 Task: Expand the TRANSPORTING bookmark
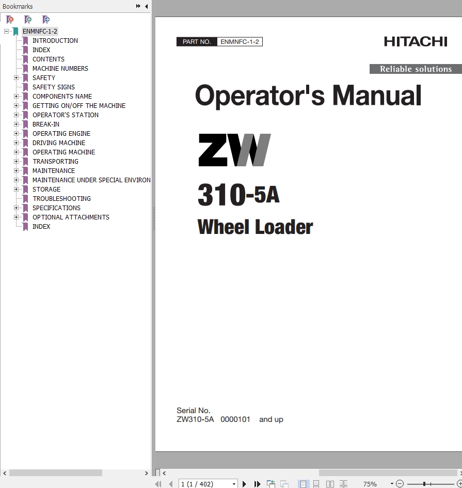pos(16,162)
